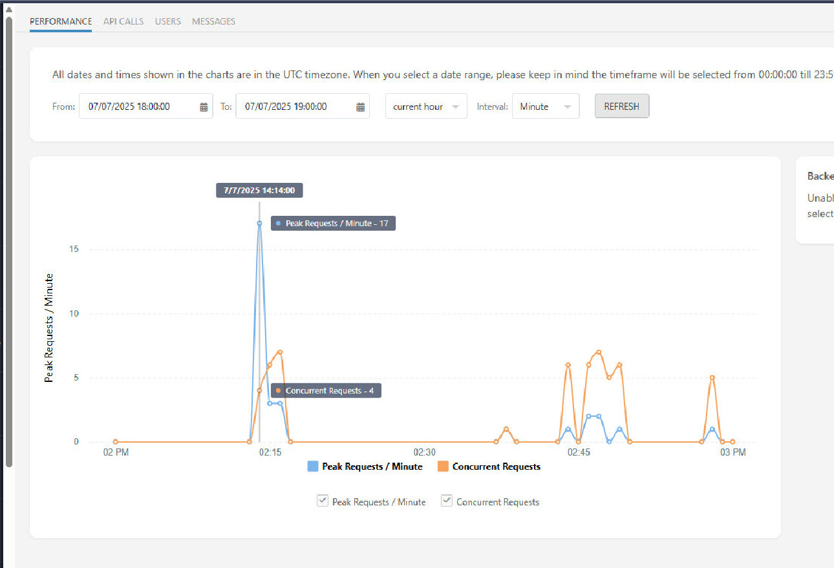Image resolution: width=834 pixels, height=568 pixels.
Task: Uncheck the Peak Requests / Minute checkbox
Action: click(322, 501)
